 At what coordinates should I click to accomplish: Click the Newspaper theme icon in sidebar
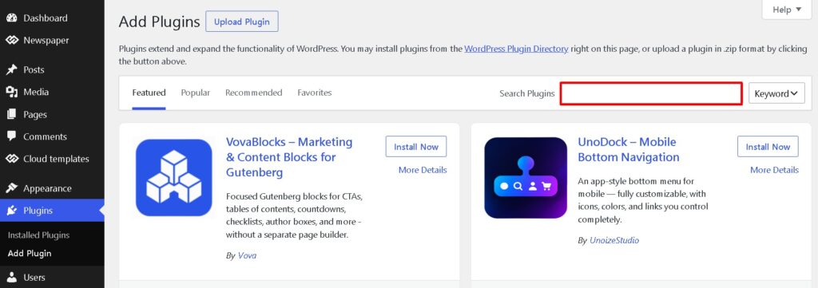[x=11, y=40]
